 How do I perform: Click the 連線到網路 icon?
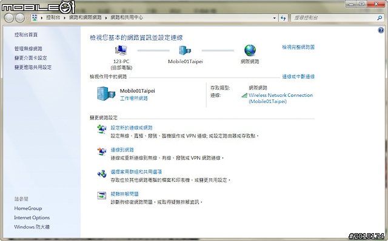click(102, 151)
